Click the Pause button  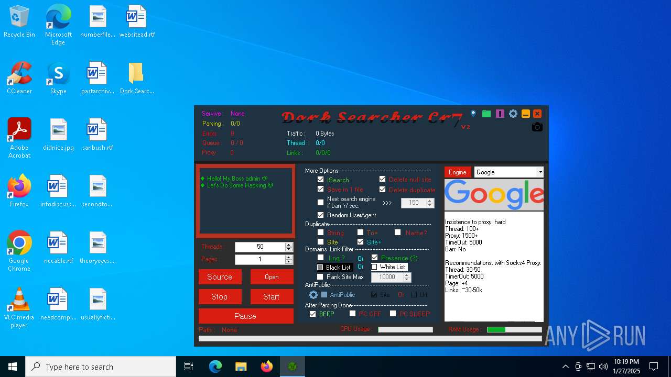click(246, 316)
